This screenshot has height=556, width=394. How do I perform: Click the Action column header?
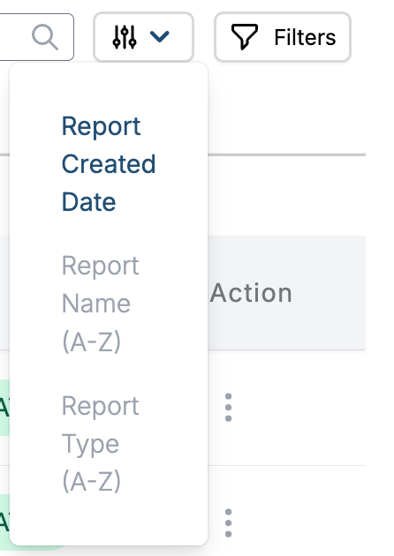(251, 293)
